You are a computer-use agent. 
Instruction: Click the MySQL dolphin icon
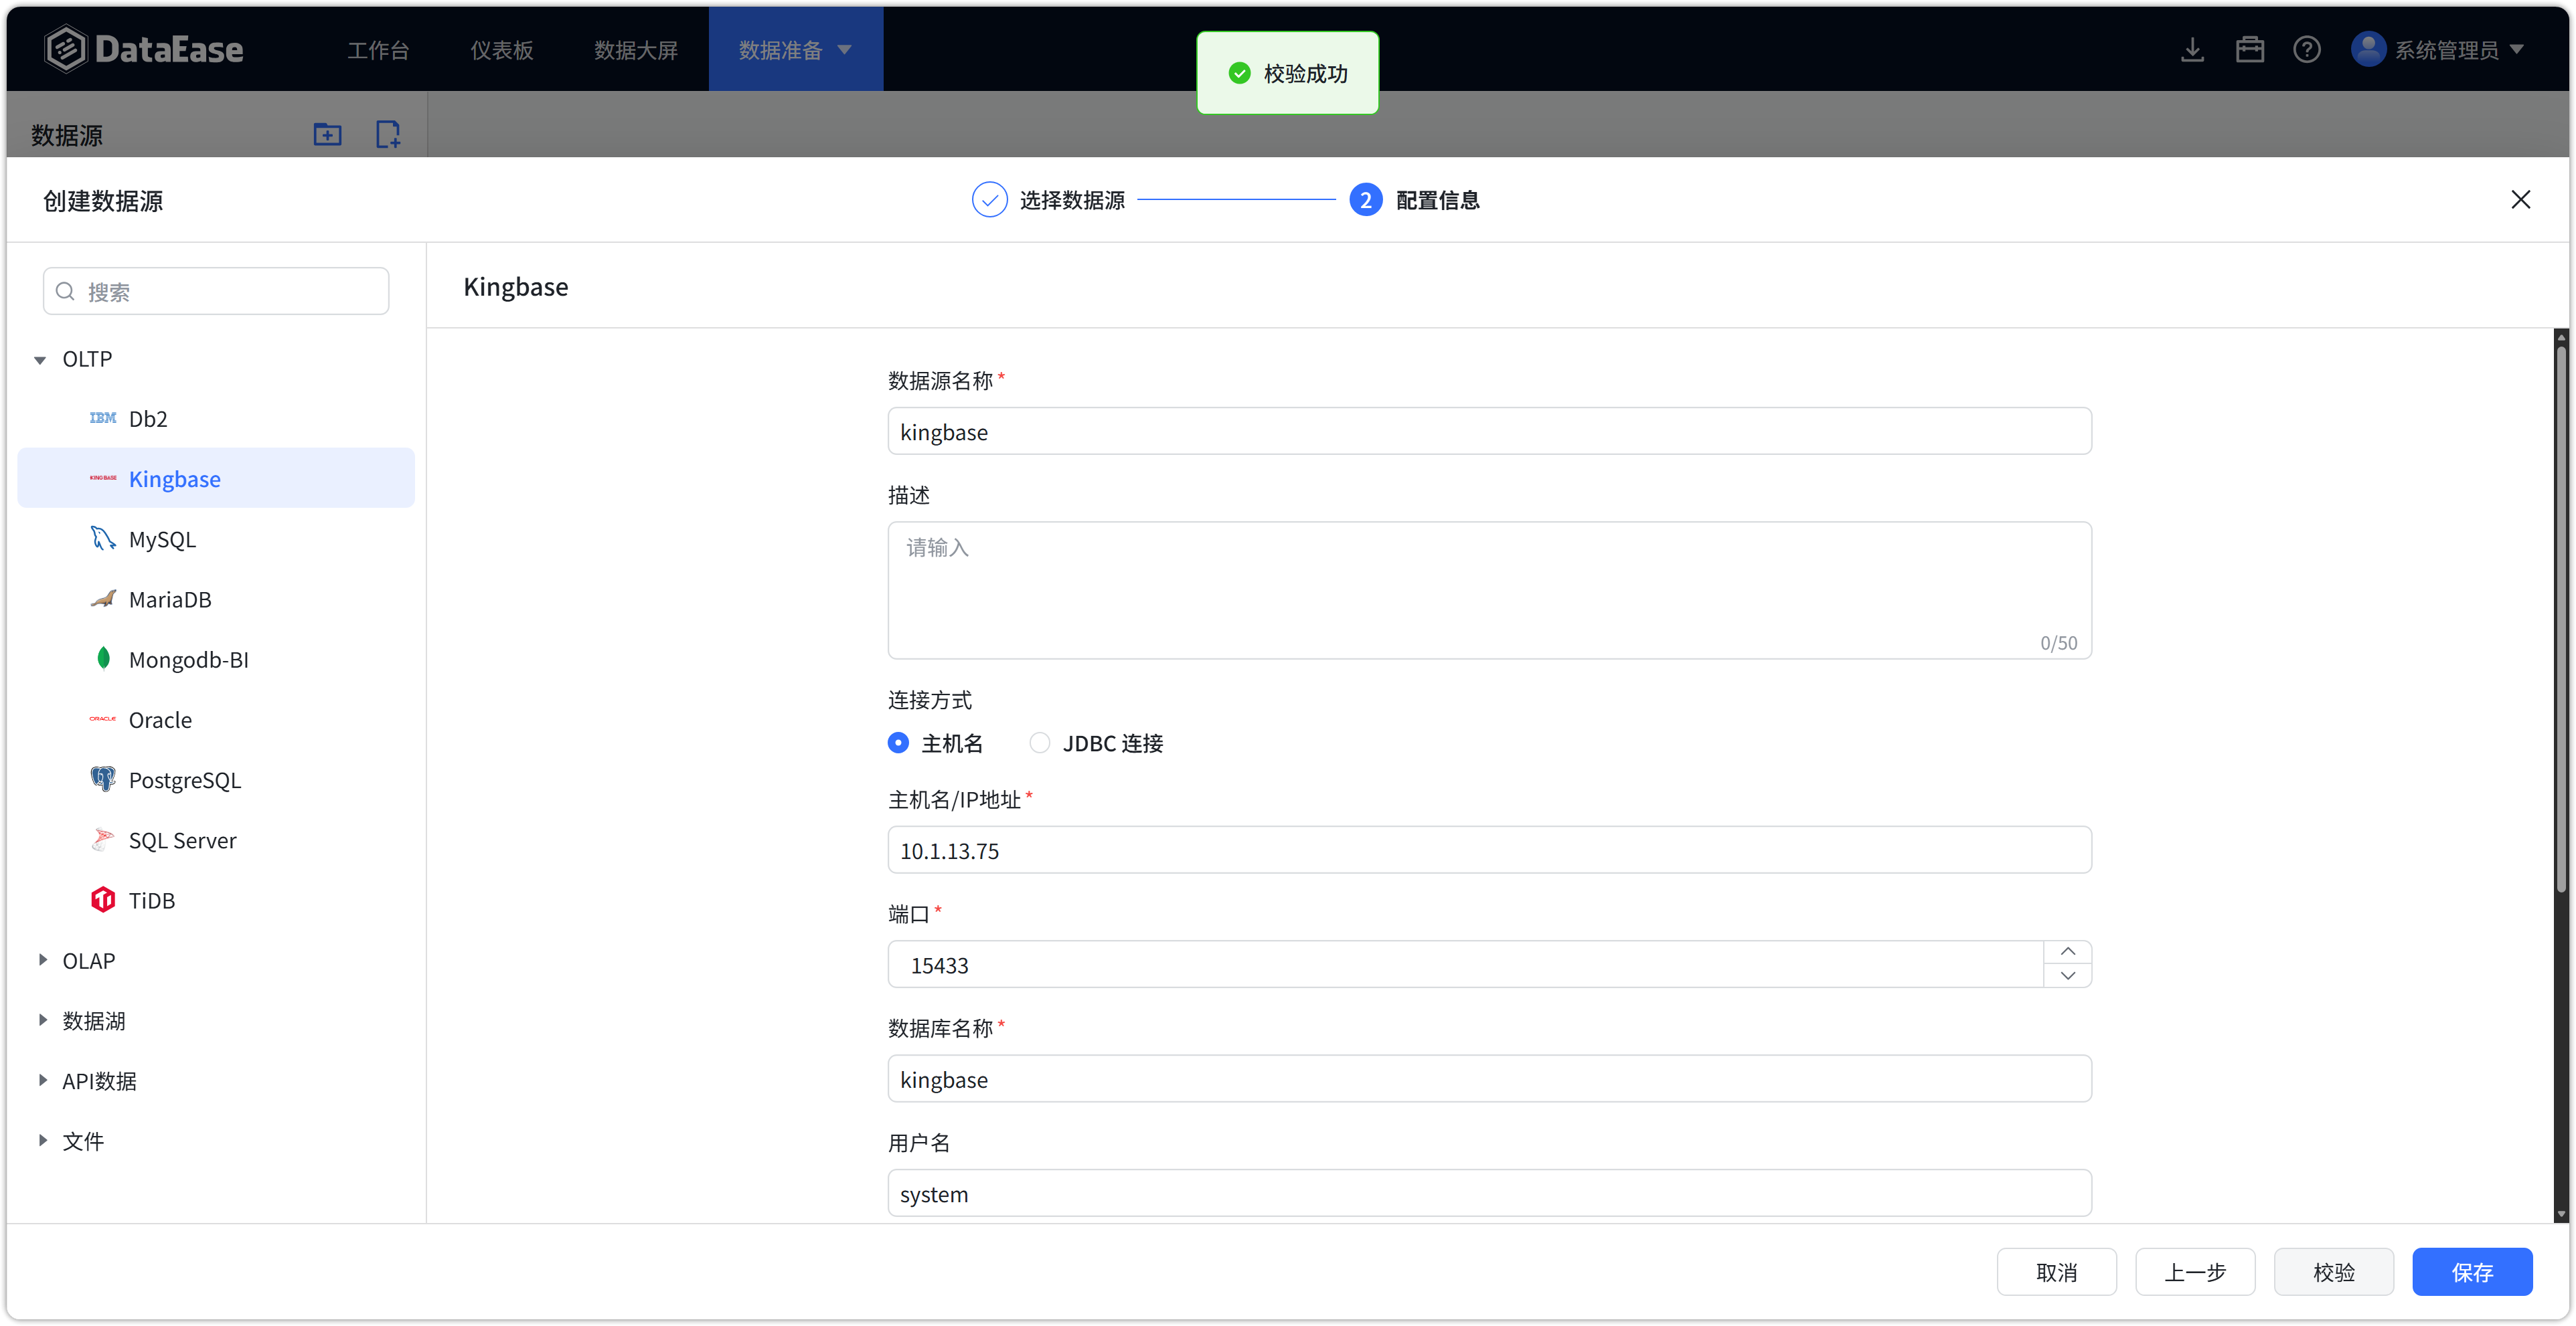click(x=103, y=539)
